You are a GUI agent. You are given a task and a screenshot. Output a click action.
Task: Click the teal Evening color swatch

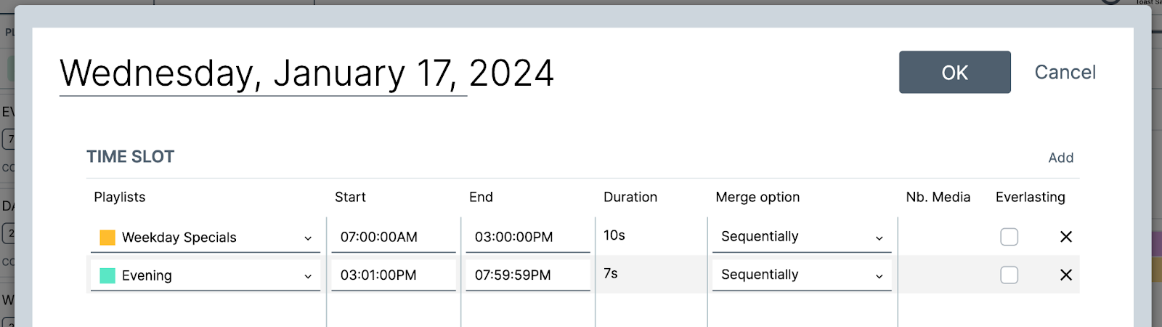tap(107, 275)
